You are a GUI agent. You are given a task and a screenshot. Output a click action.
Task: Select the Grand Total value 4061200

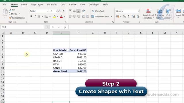click(78, 72)
